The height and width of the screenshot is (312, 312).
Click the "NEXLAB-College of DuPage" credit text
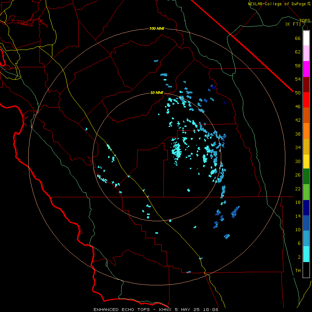[x=277, y=4]
